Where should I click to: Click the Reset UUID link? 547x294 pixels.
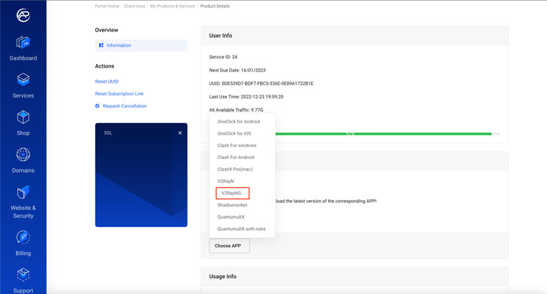(107, 81)
